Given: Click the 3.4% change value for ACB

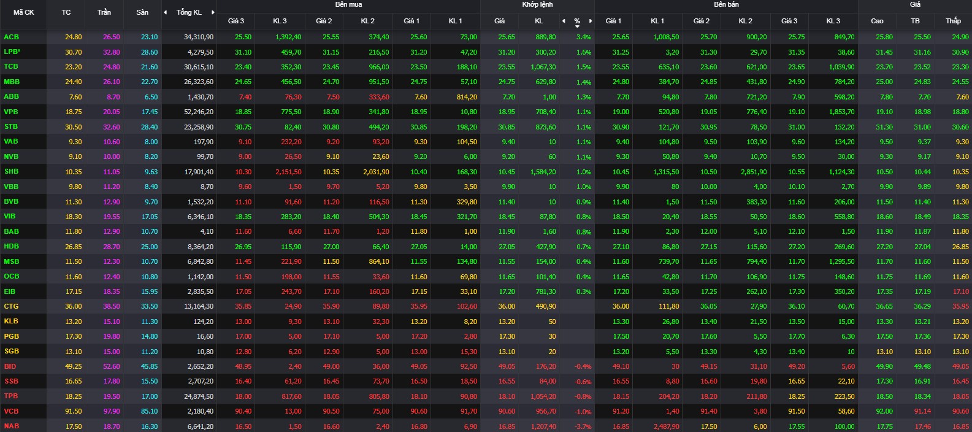Looking at the screenshot, I should tap(584, 37).
